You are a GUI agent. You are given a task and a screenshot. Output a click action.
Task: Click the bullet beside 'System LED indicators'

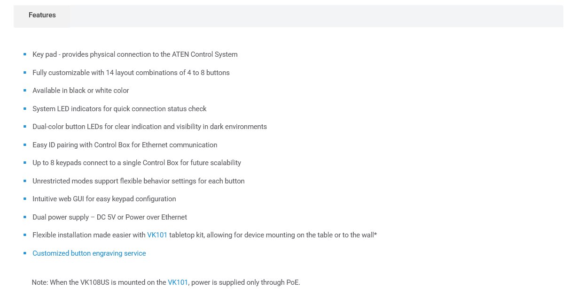pos(25,109)
